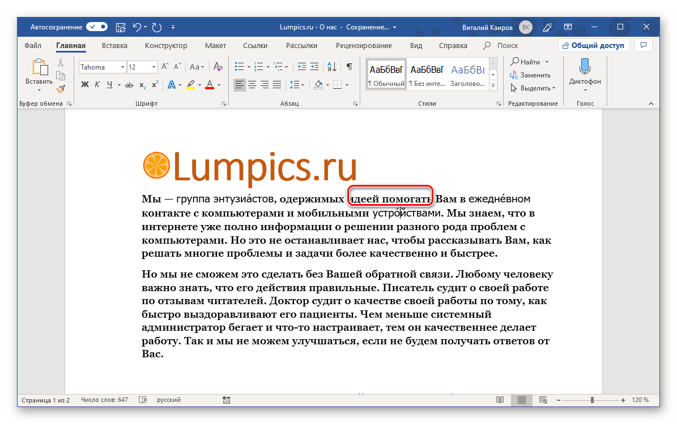Center align the text

click(x=252, y=85)
